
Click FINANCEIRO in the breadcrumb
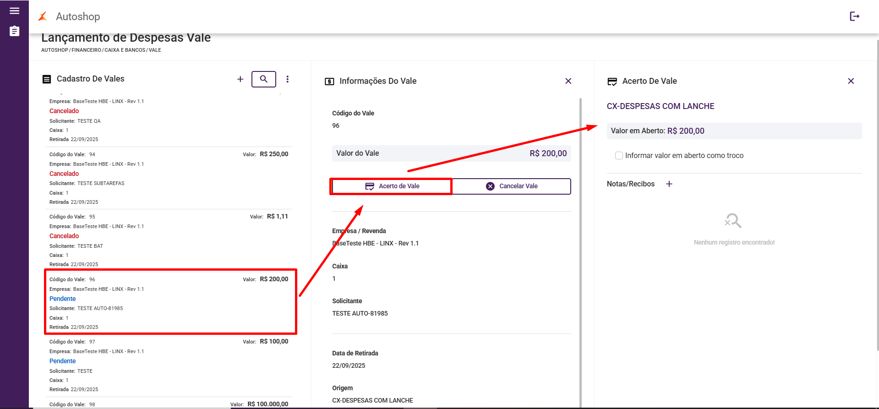point(87,50)
